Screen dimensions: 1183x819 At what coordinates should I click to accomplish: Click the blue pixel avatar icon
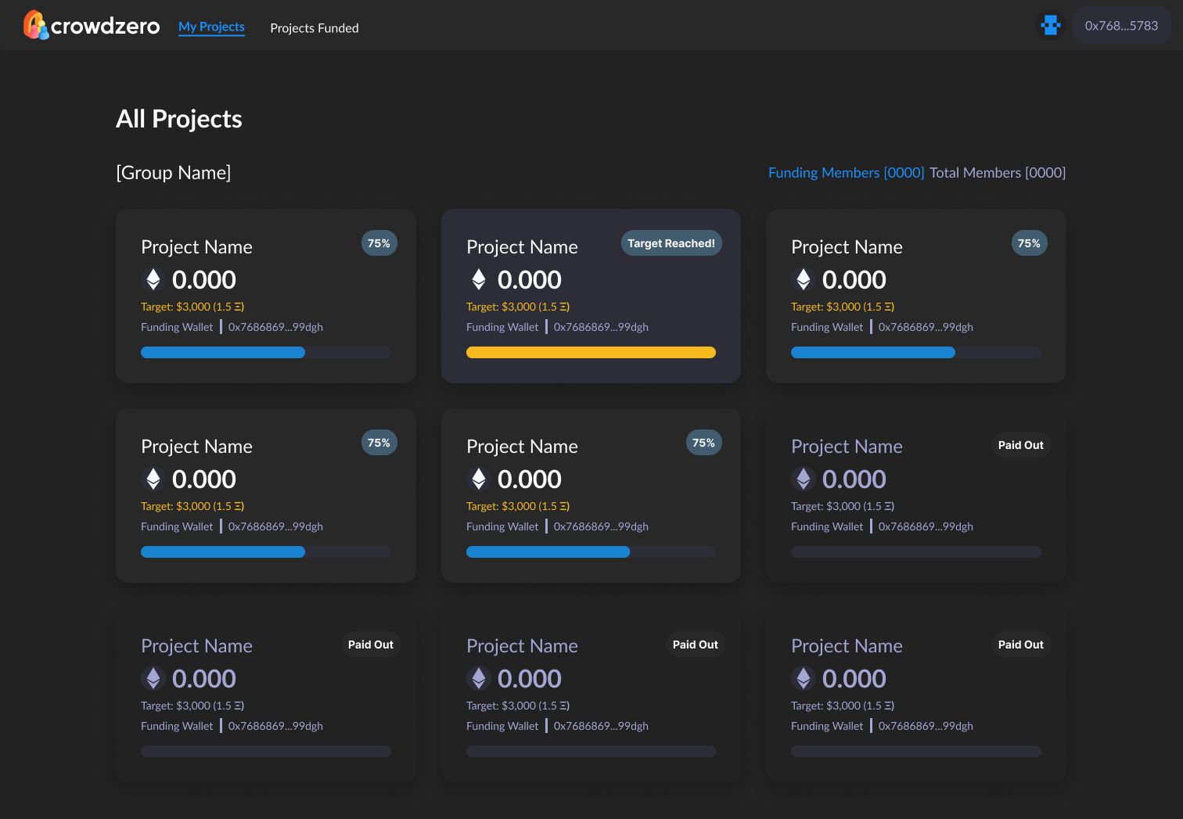click(1051, 26)
